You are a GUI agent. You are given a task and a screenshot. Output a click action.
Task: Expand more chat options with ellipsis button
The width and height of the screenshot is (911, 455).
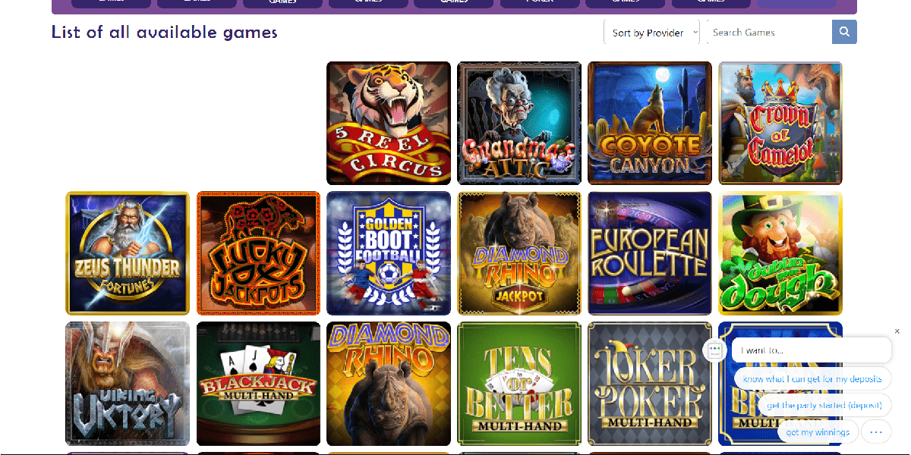coord(876,431)
